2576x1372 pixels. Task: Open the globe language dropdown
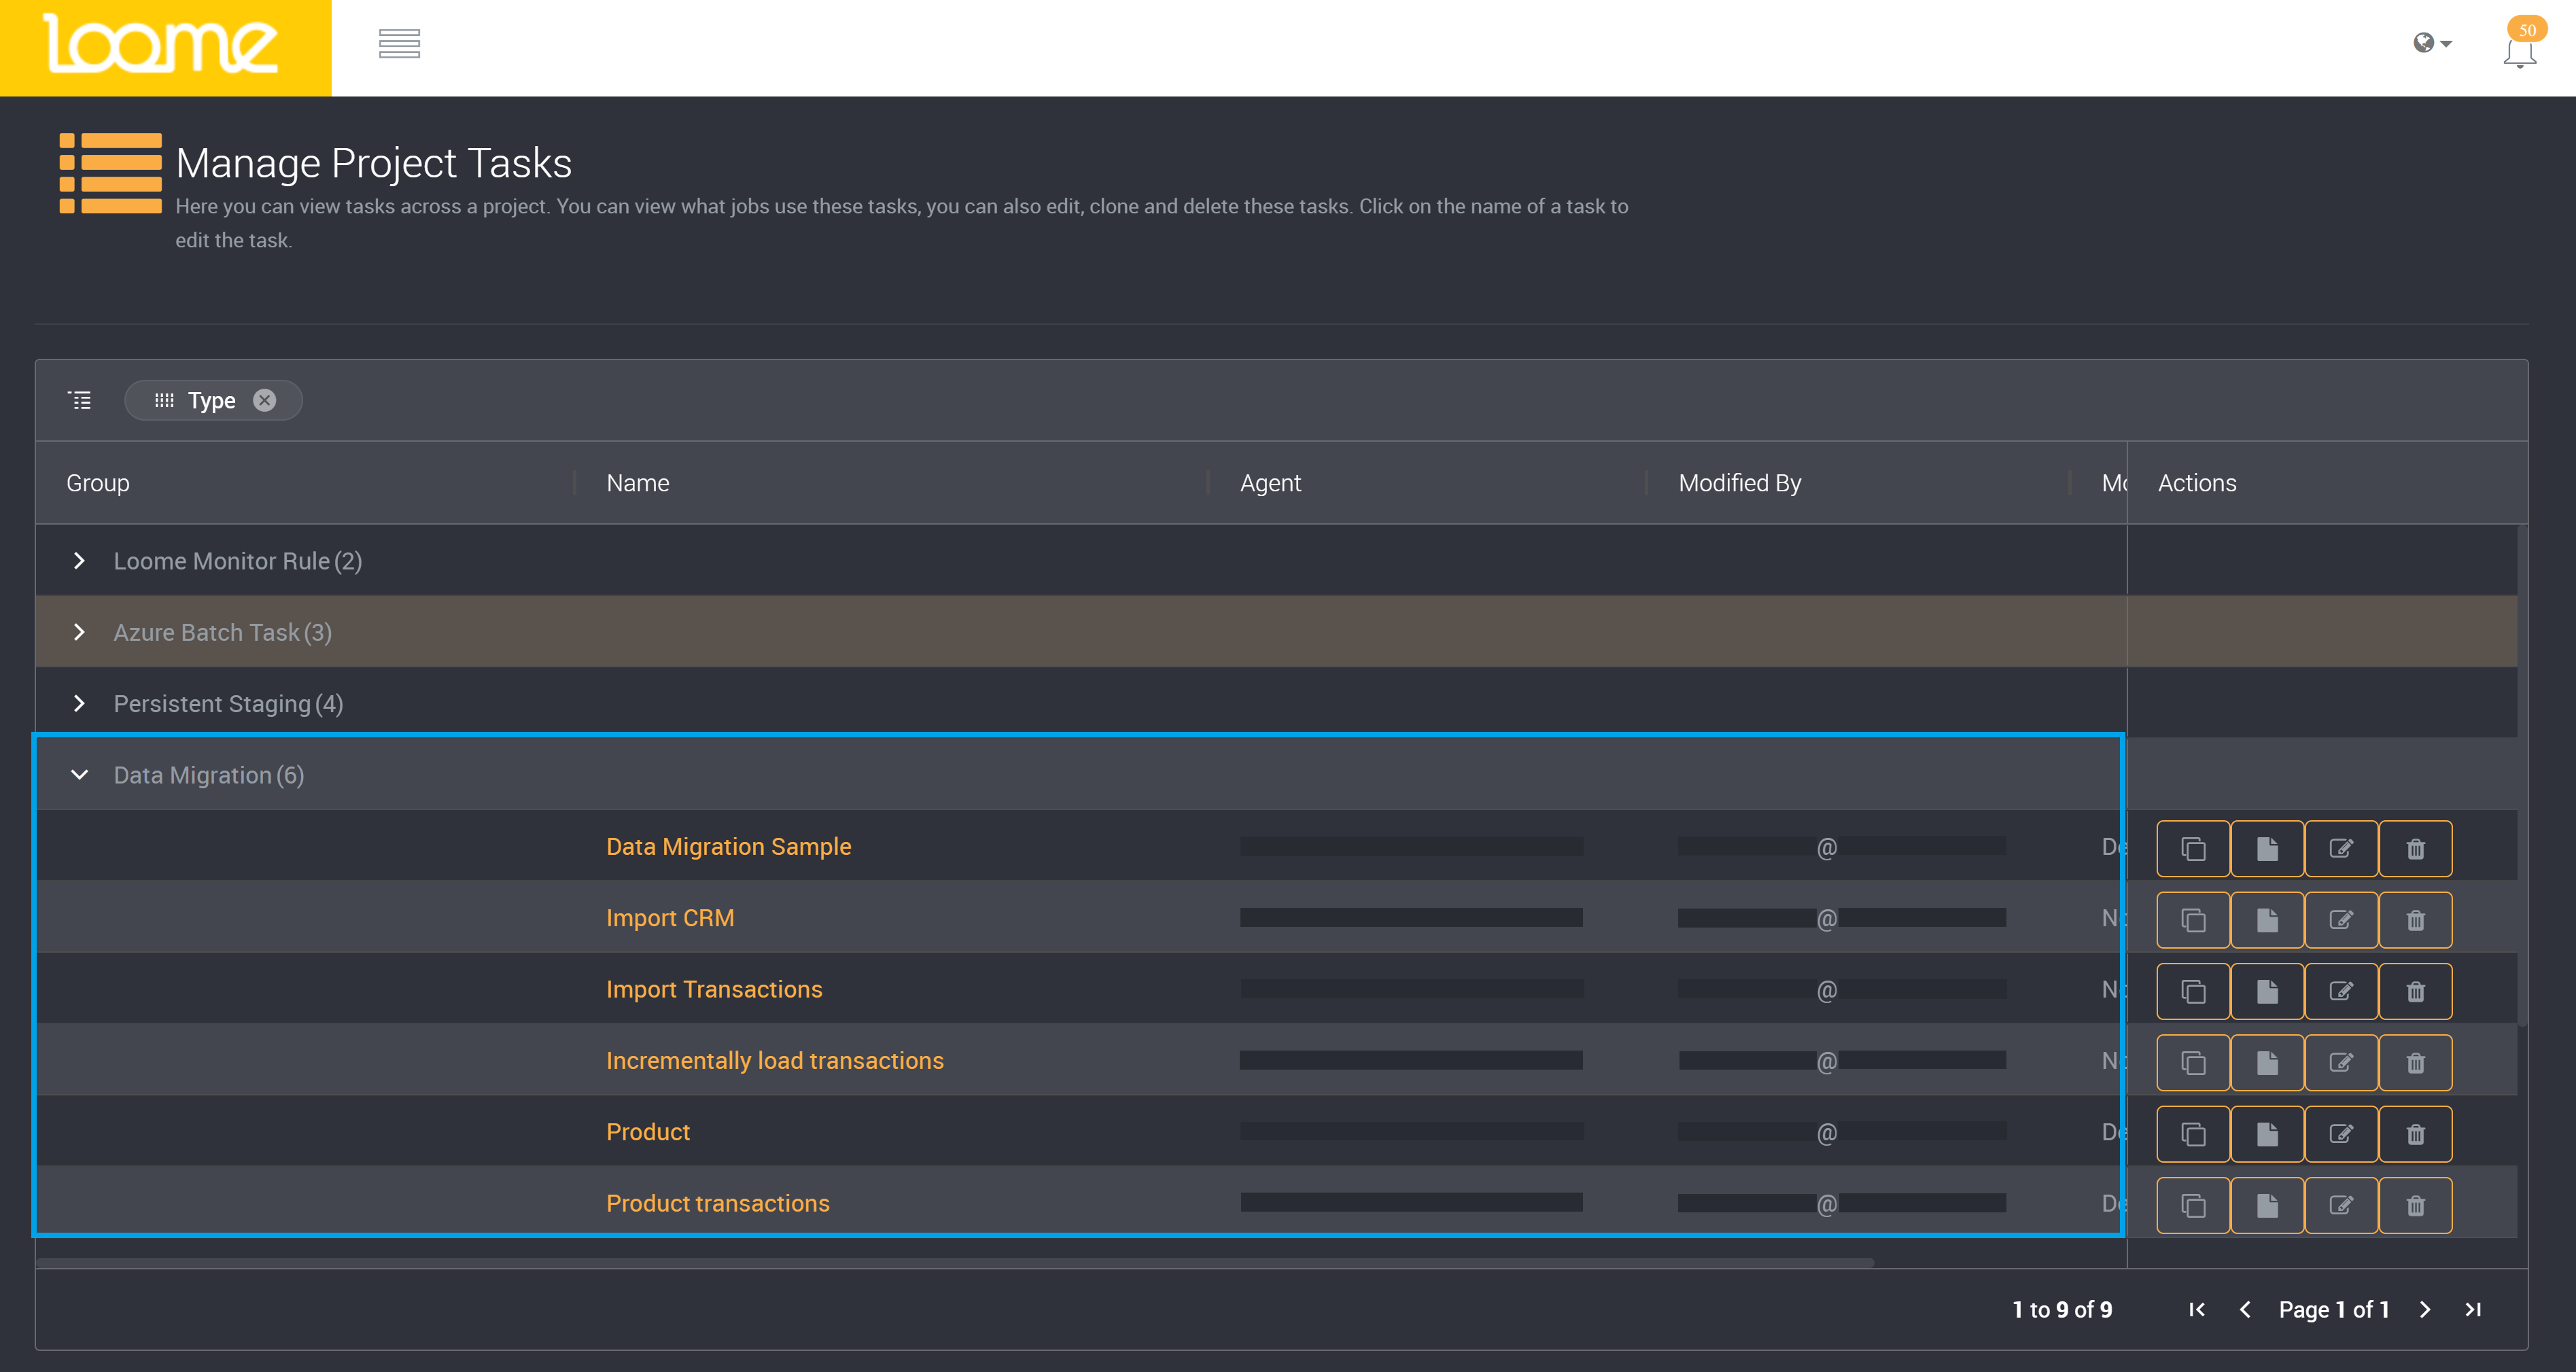pyautogui.click(x=2432, y=43)
